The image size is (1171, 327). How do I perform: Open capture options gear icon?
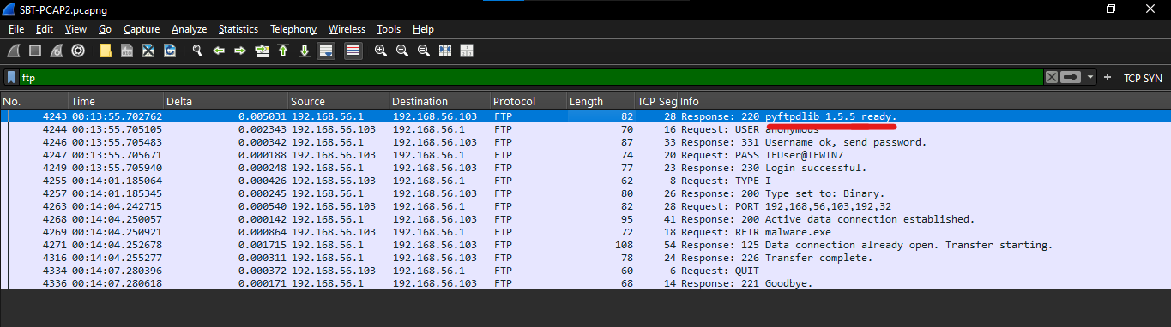78,51
